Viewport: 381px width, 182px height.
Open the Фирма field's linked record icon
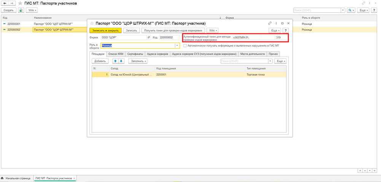coord(148,38)
